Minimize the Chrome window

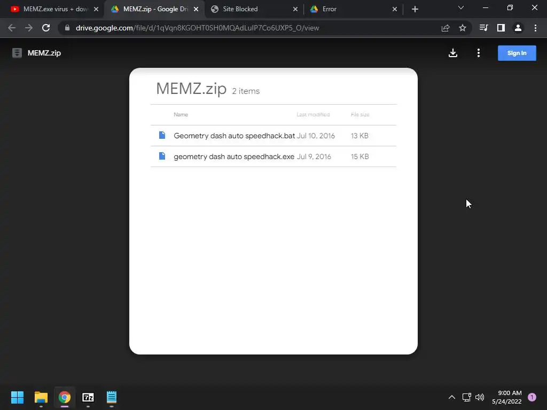point(485,7)
